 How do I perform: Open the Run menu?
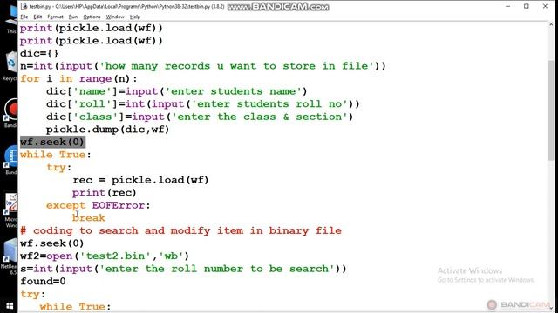click(73, 17)
